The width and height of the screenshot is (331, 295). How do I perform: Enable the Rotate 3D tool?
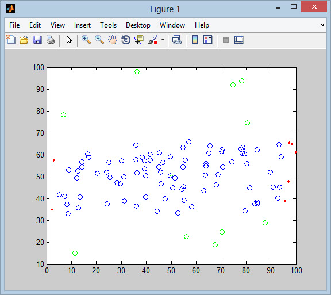[126, 40]
